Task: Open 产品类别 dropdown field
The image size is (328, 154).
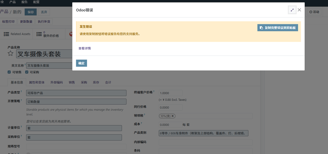Action: (x=203, y=133)
